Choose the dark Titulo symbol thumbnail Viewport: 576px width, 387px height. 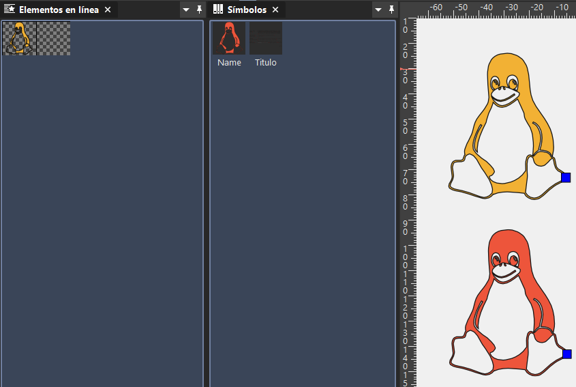pos(266,38)
